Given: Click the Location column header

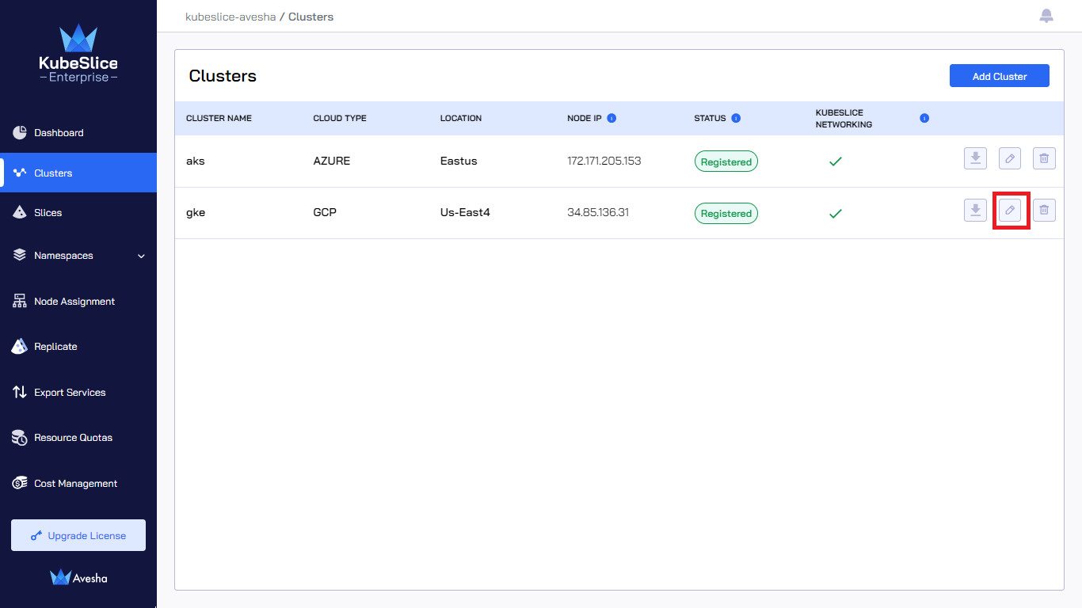Looking at the screenshot, I should click(461, 118).
